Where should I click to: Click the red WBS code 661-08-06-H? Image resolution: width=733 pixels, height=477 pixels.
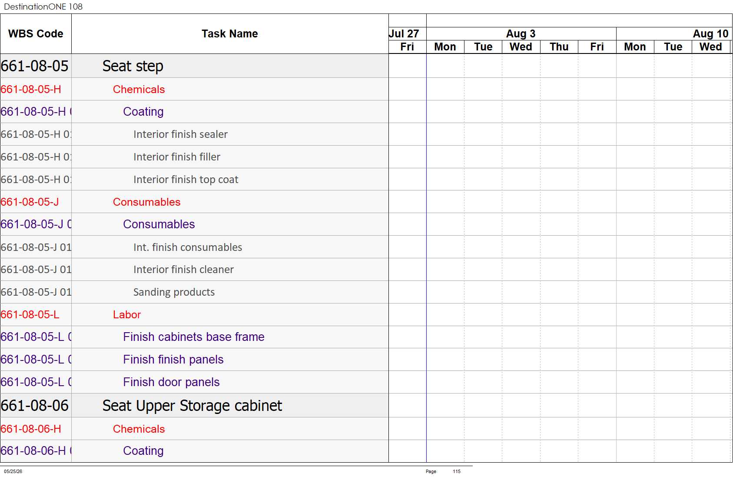point(31,429)
